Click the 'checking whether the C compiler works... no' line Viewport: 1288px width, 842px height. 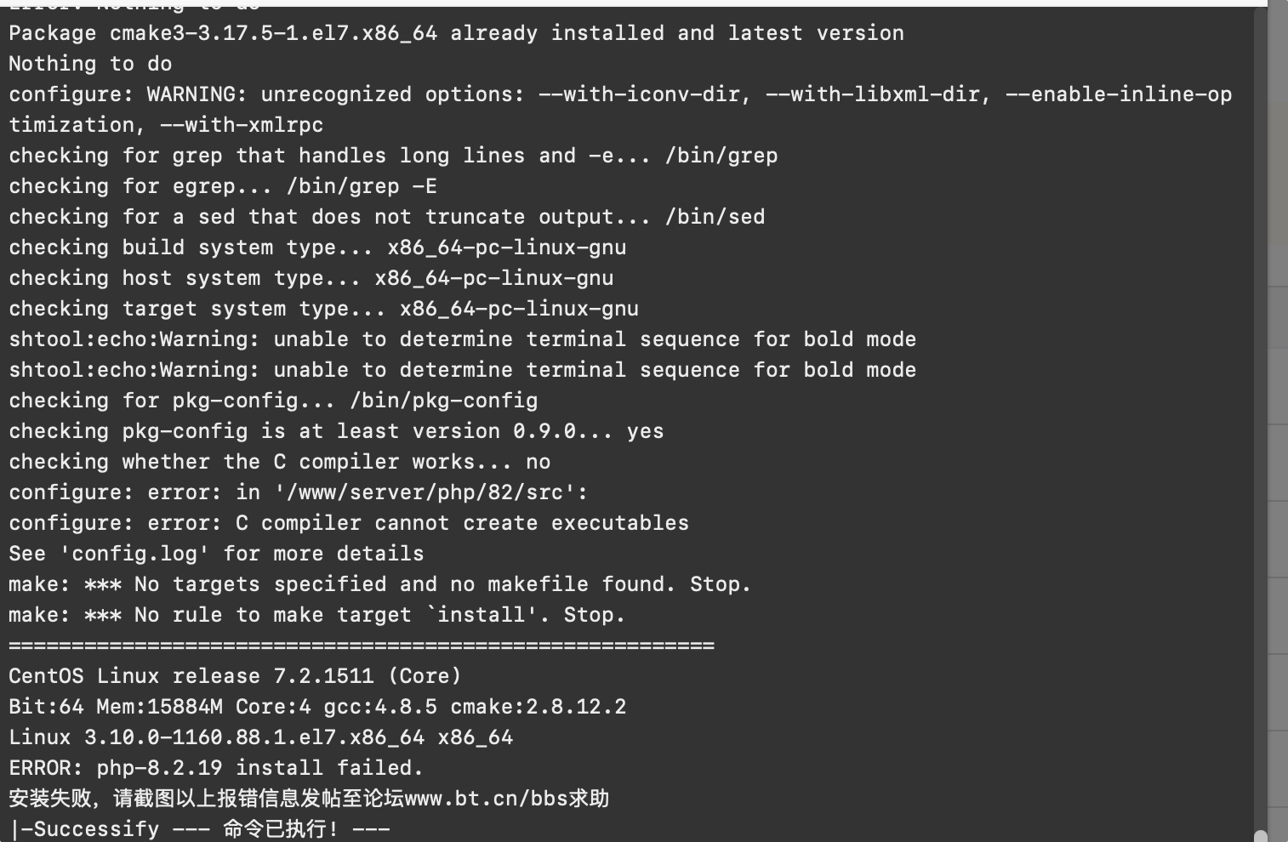(279, 462)
